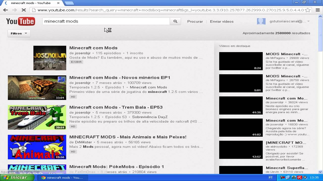Image resolution: width=323 pixels, height=181 pixels.
Task: Open featured video thumbnail with 41:02 duration
Action: 241,127
